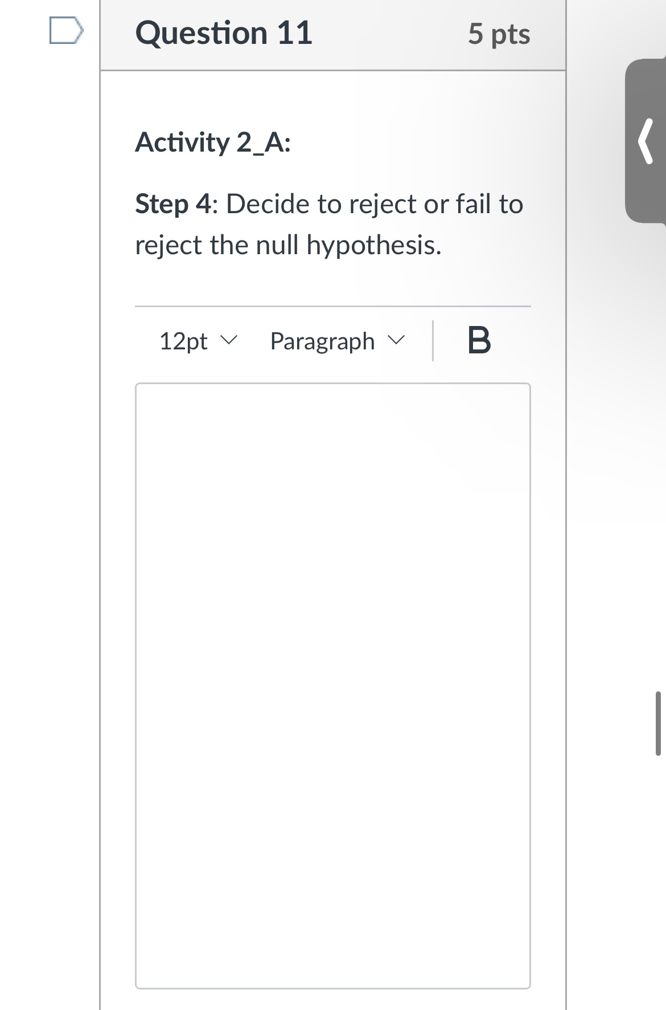Expand the Paragraph style dropdown
Image resolution: width=666 pixels, height=1010 pixels.
(337, 341)
